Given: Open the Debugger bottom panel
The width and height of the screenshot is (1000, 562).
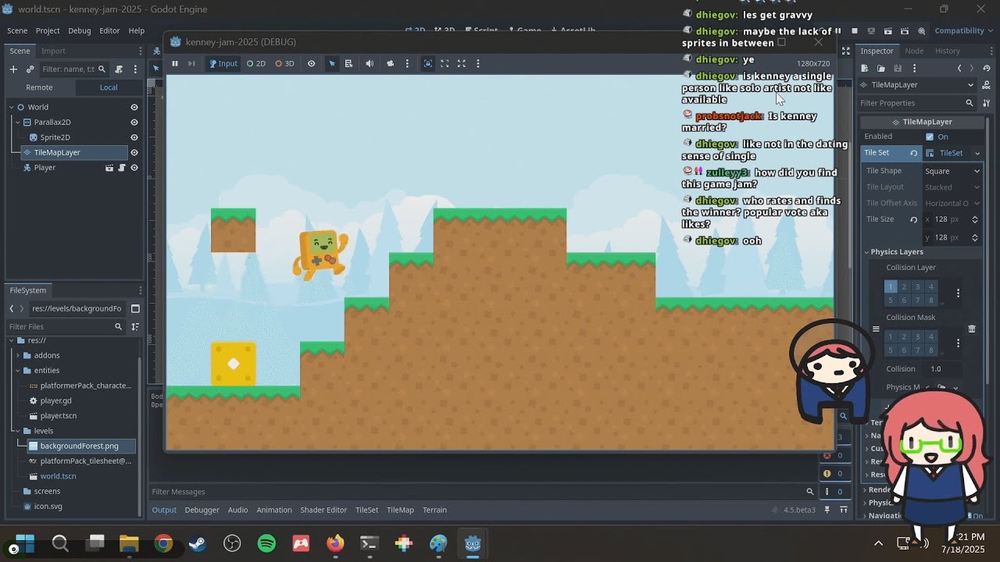Looking at the screenshot, I should [202, 510].
